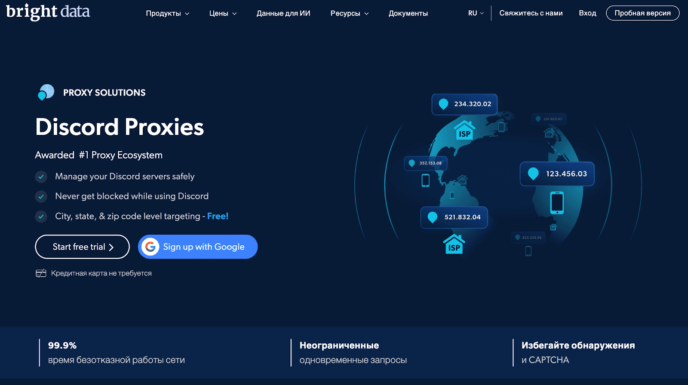Click the checkmark beside City, state, & zip
Screen dimensions: 688x385
tap(41, 216)
